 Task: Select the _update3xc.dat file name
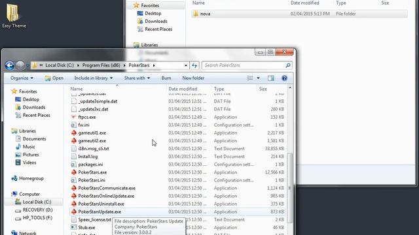pos(93,109)
